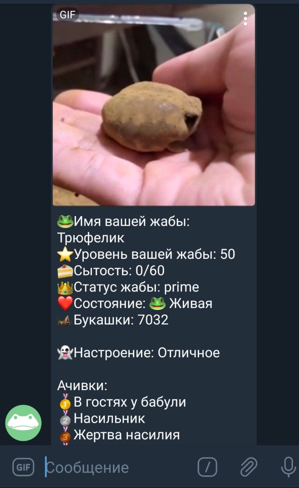Tap the cake emoji beside Сытость
299x488 pixels.
(x=65, y=271)
